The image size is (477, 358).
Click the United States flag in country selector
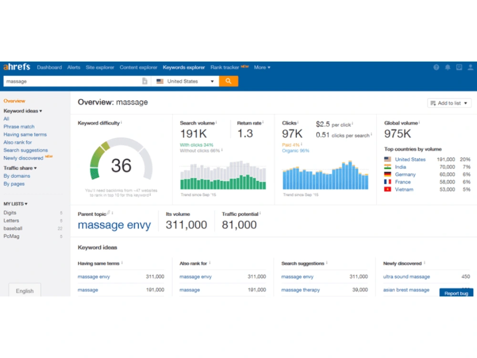pyautogui.click(x=160, y=81)
